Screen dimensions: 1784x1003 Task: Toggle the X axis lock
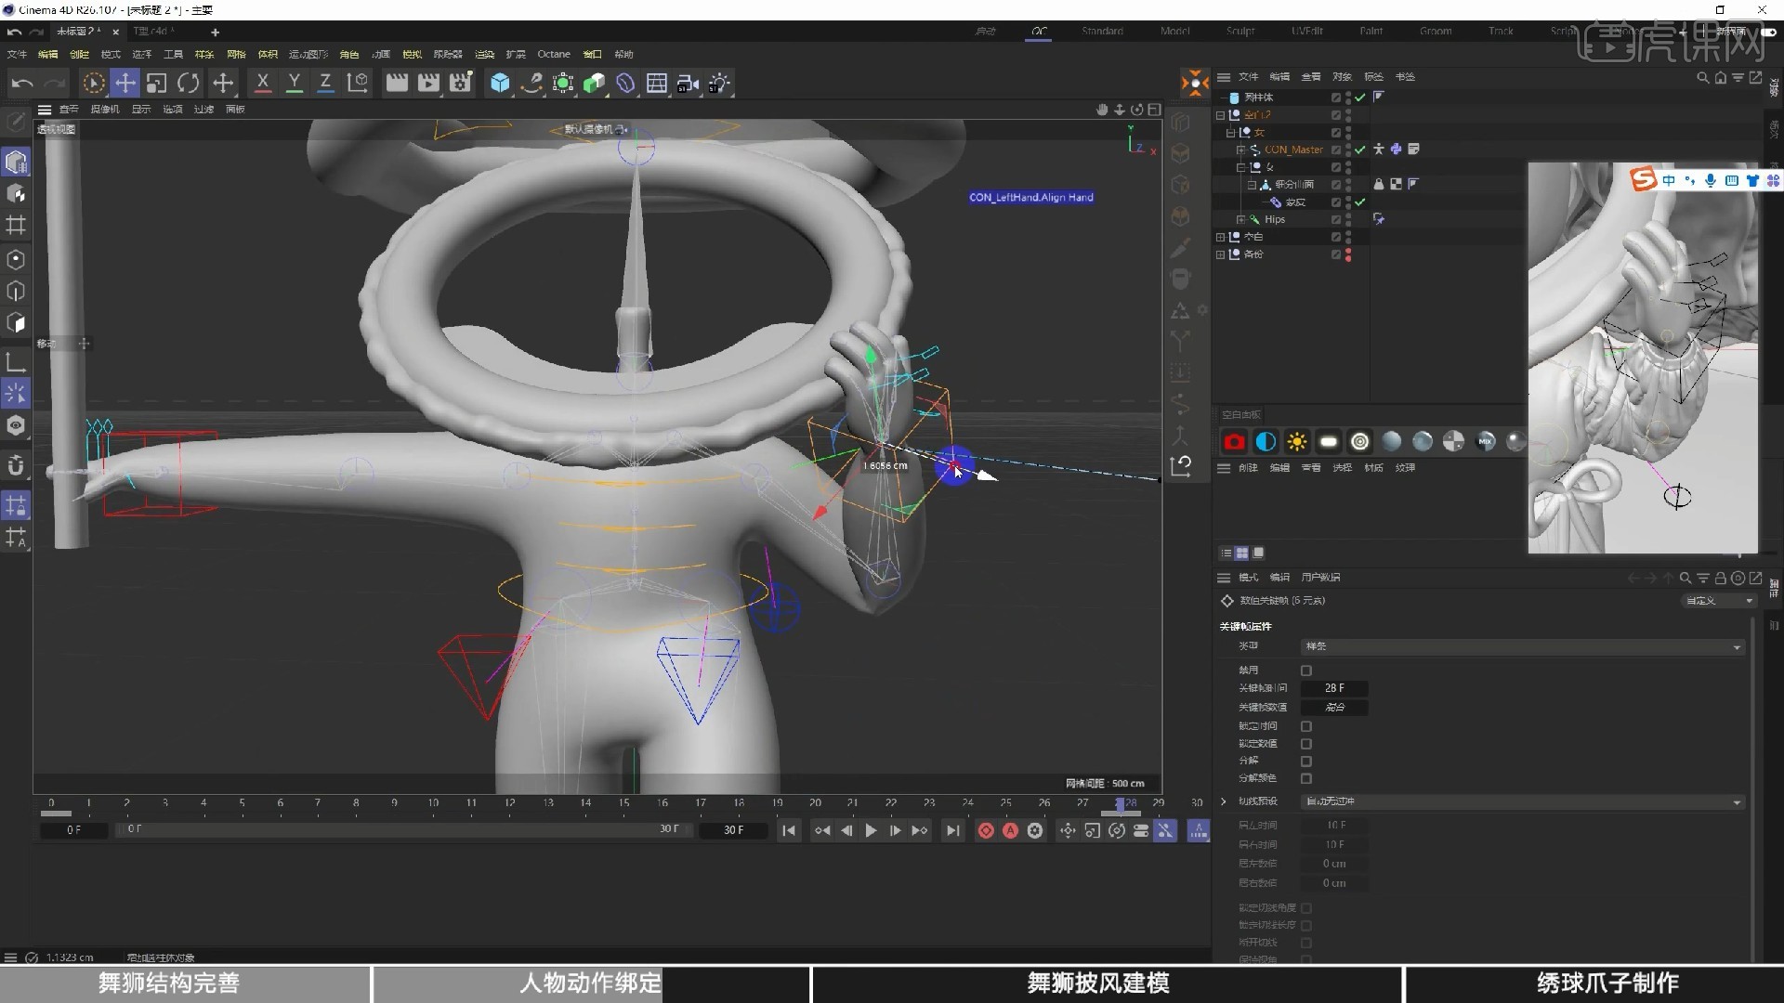point(263,83)
